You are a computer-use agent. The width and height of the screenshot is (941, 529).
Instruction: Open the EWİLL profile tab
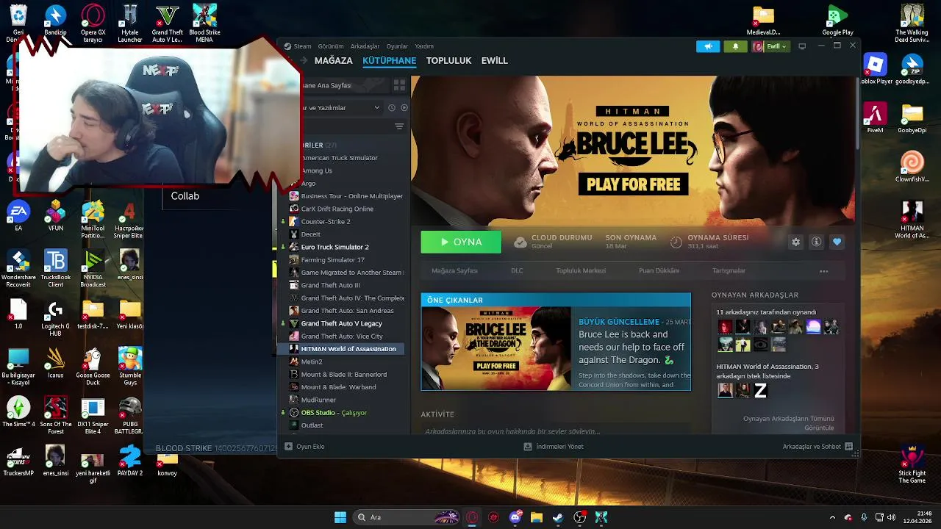(x=494, y=61)
